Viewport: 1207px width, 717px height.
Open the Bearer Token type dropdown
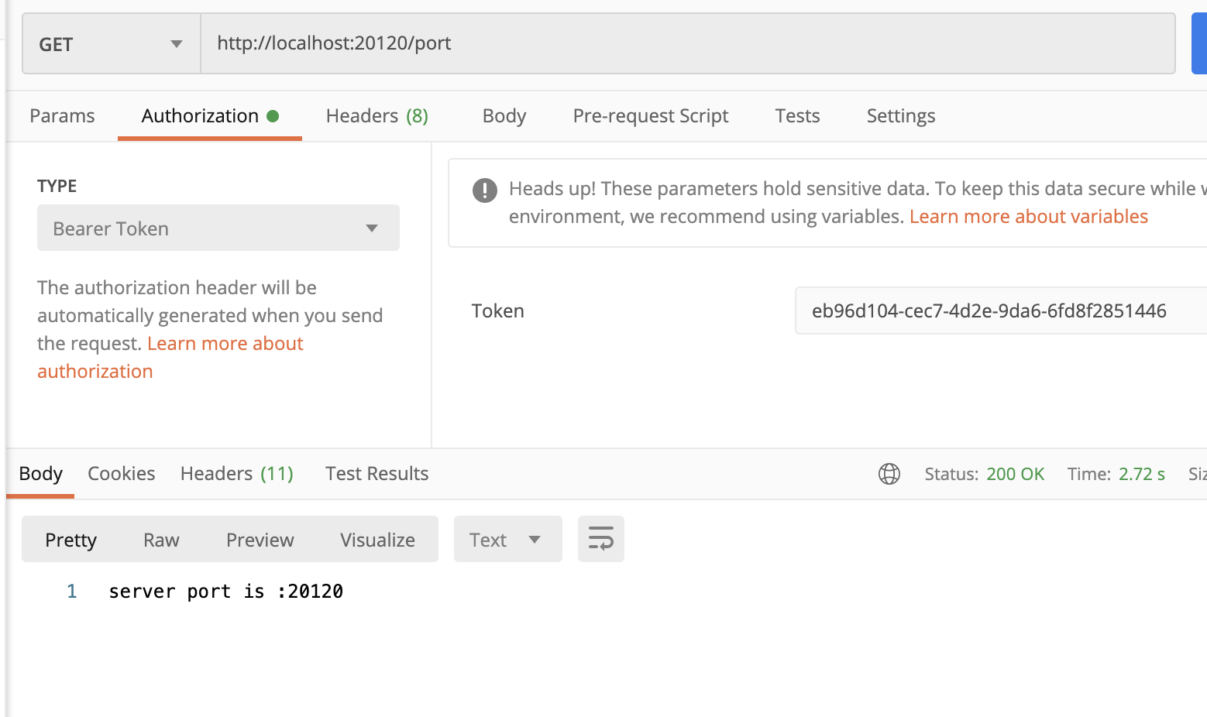click(x=218, y=228)
